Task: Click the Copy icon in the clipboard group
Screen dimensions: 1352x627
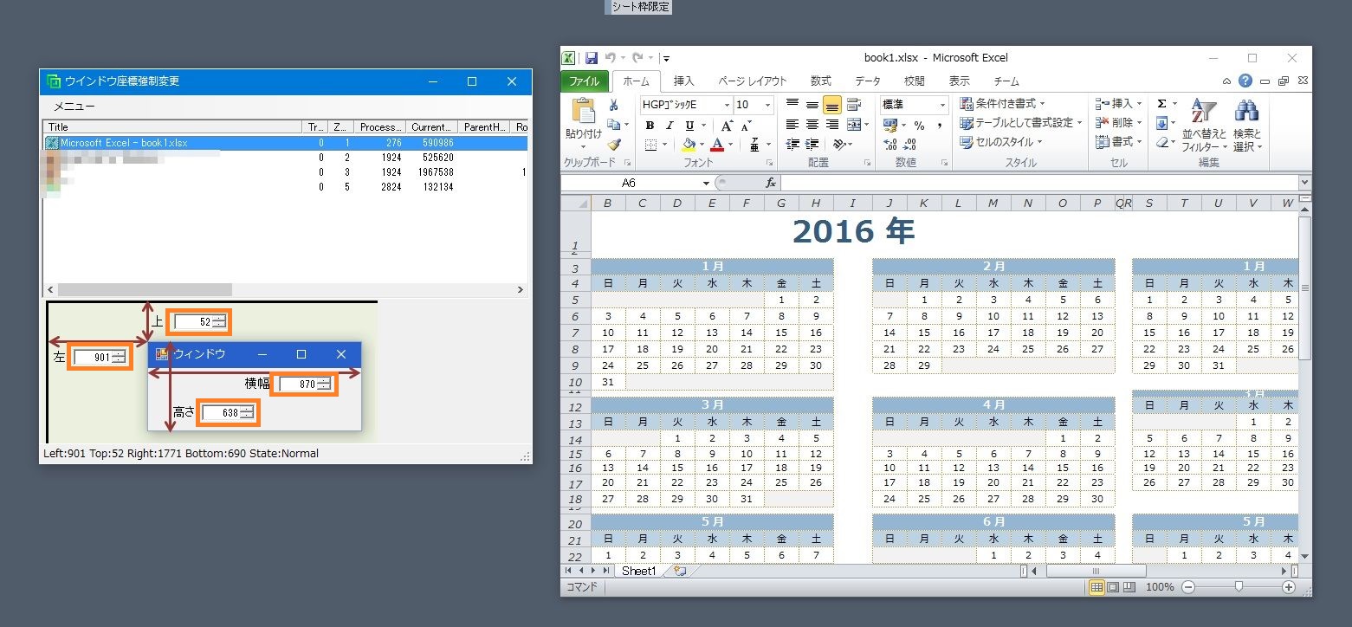Action: 613,125
